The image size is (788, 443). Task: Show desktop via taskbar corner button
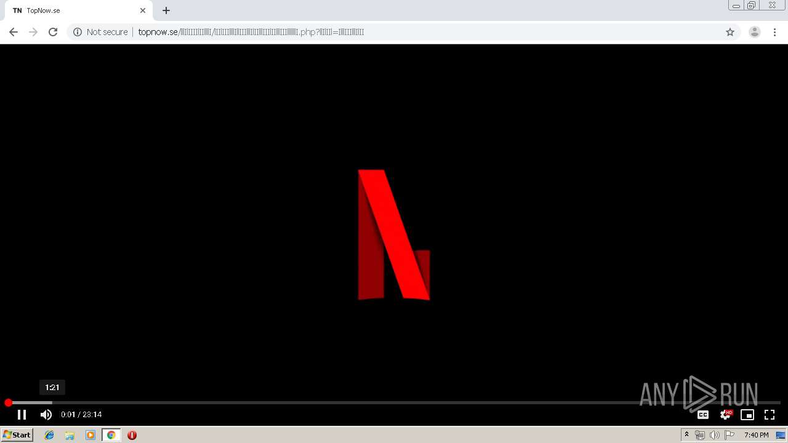[x=781, y=435]
